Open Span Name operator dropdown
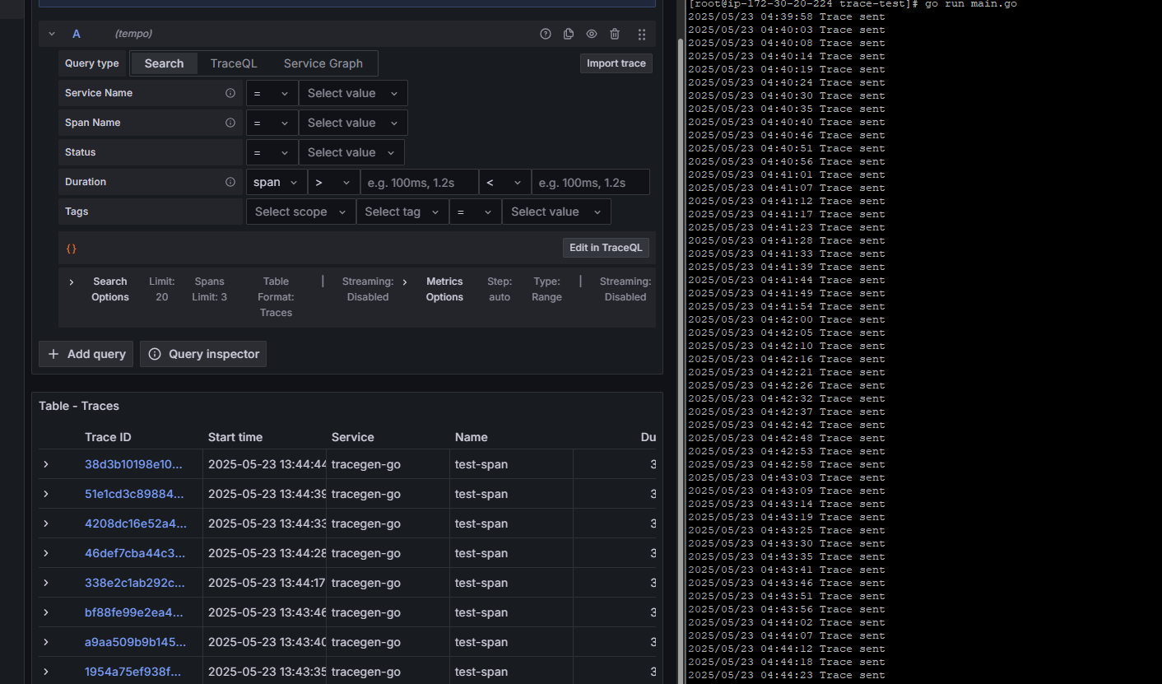The image size is (1162, 684). click(272, 123)
